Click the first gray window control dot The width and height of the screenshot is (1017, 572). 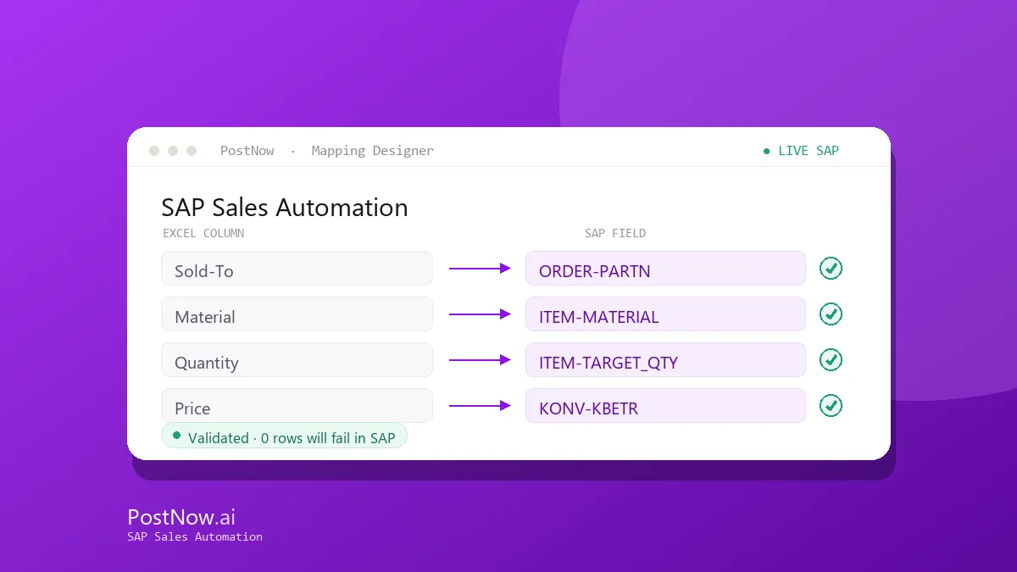tap(154, 151)
